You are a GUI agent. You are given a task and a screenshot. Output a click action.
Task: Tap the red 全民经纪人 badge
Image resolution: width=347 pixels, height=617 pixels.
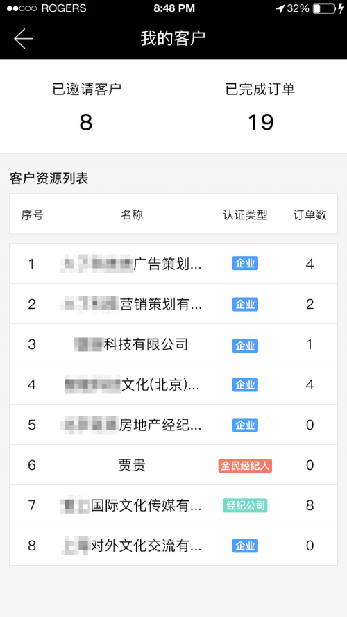pyautogui.click(x=245, y=466)
